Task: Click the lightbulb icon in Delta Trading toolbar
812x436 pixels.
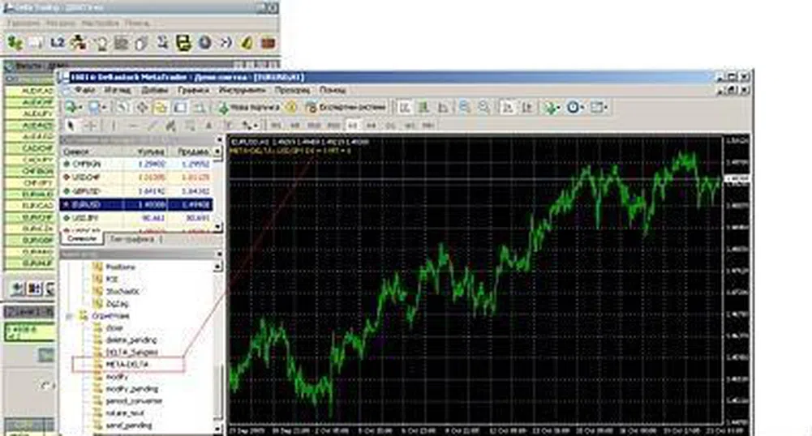Action: [101, 44]
